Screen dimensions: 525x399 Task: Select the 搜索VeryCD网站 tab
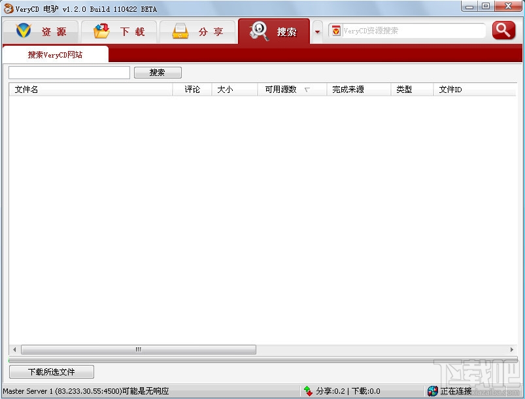55,54
